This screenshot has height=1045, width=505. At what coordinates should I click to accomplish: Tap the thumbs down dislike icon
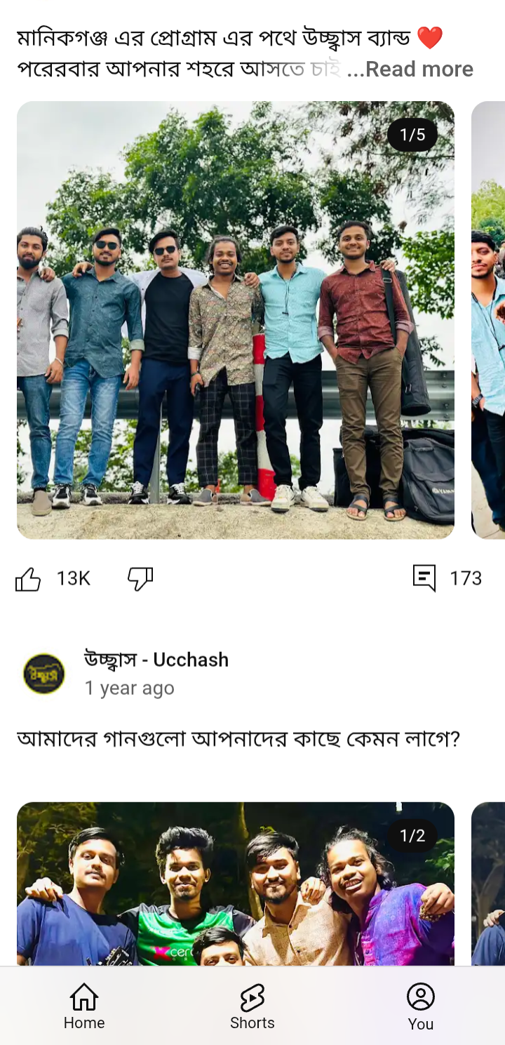(x=140, y=579)
